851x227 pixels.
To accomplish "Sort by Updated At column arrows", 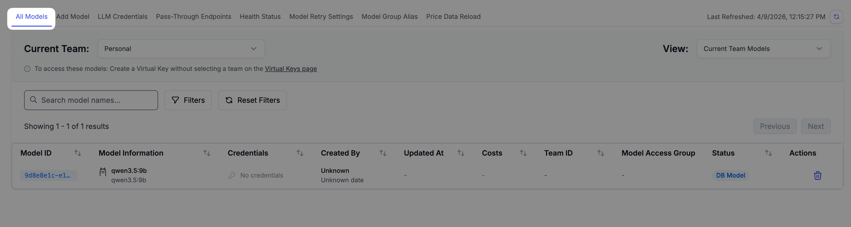I will (460, 153).
